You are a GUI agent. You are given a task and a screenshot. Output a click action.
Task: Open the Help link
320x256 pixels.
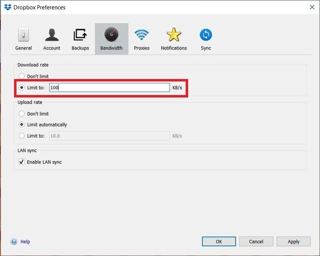click(25, 242)
